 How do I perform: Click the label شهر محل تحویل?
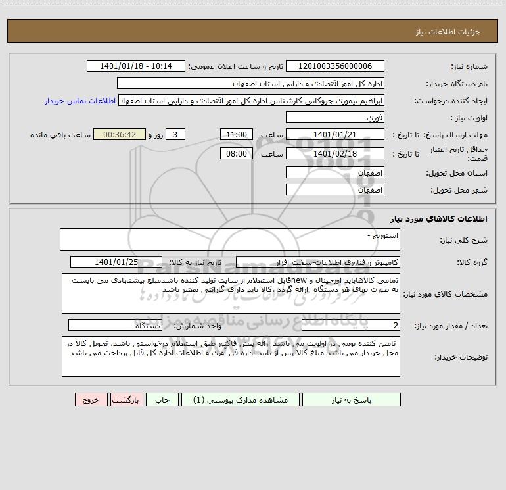tap(459, 190)
